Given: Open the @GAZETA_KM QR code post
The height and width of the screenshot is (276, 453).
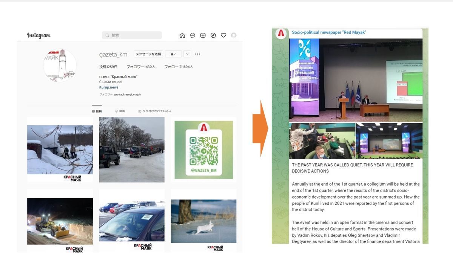Looking at the screenshot, I should [203, 149].
